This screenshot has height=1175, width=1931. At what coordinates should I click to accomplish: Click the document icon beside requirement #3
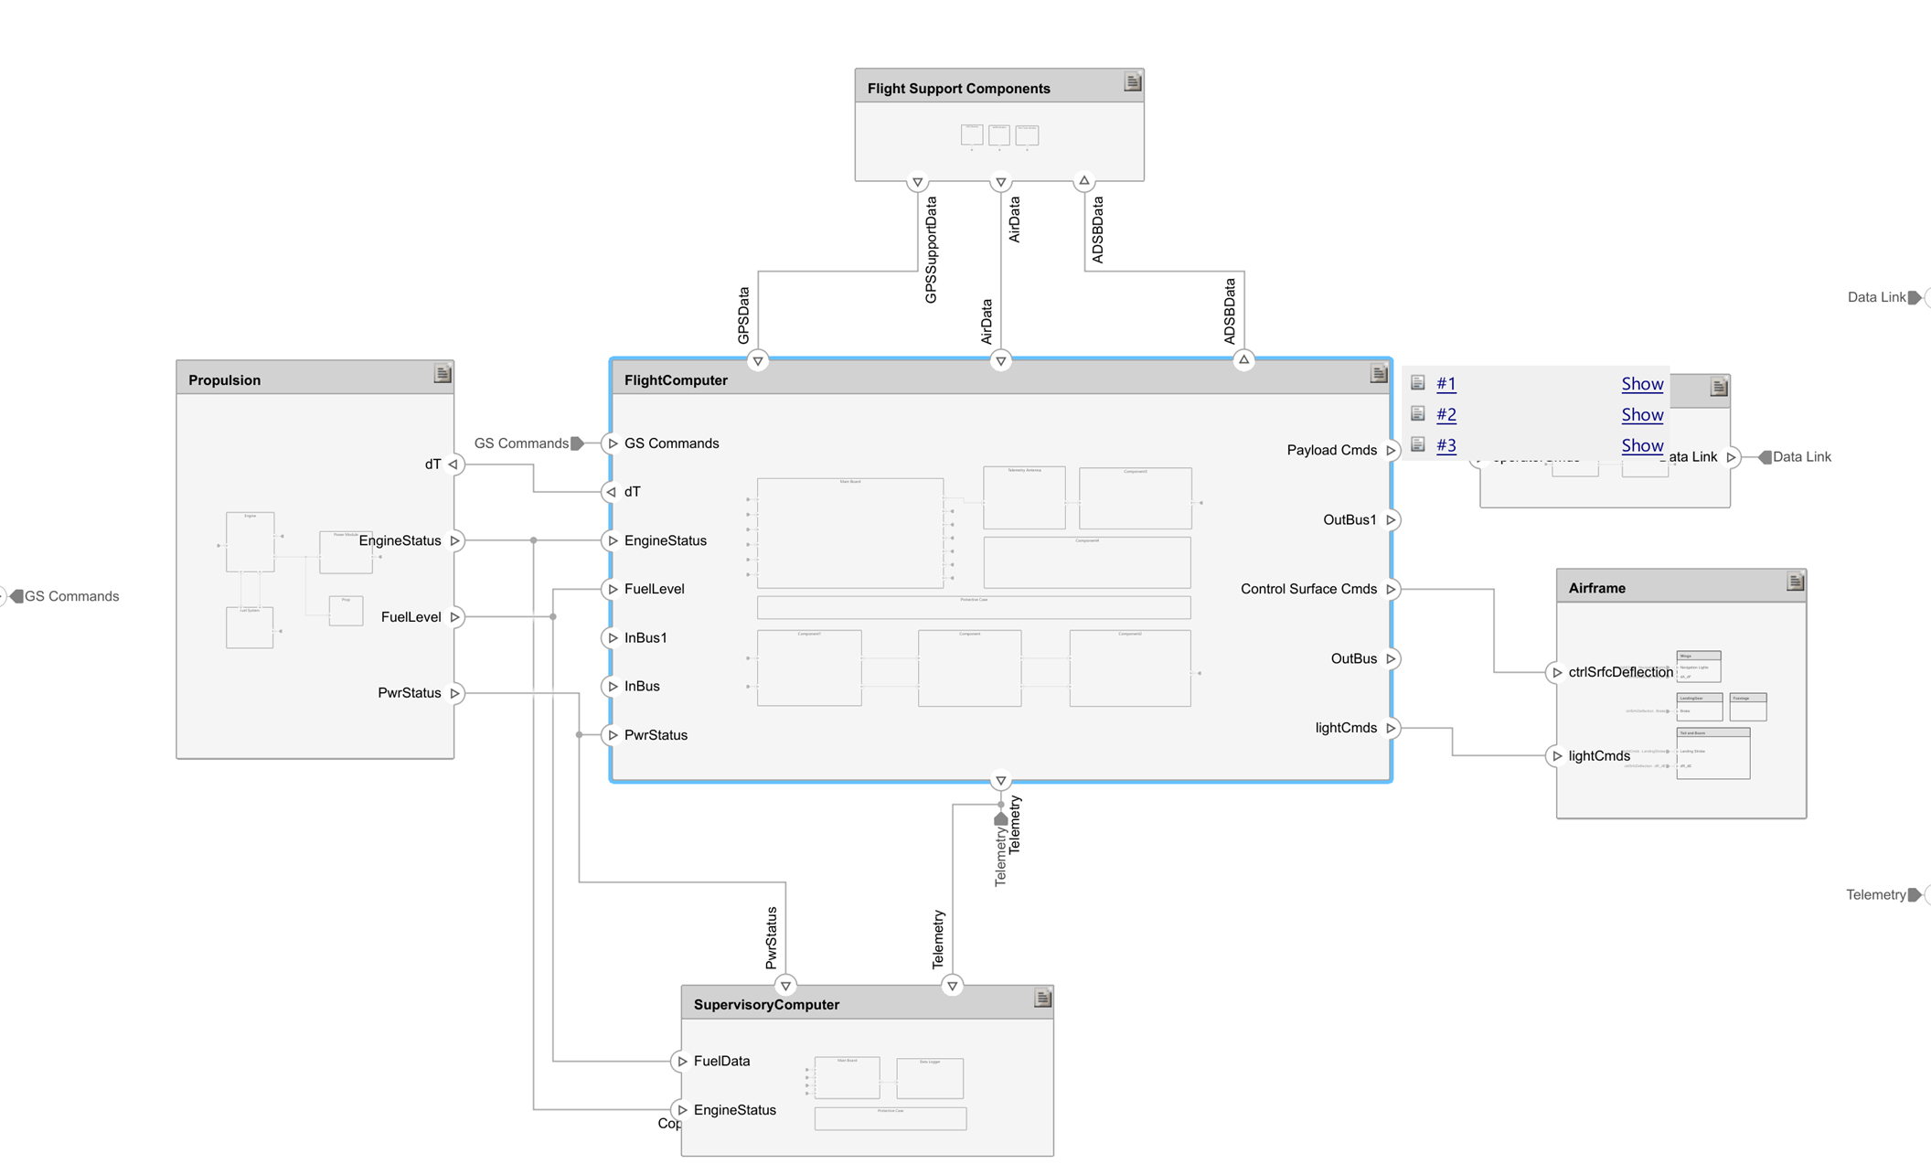click(x=1418, y=444)
